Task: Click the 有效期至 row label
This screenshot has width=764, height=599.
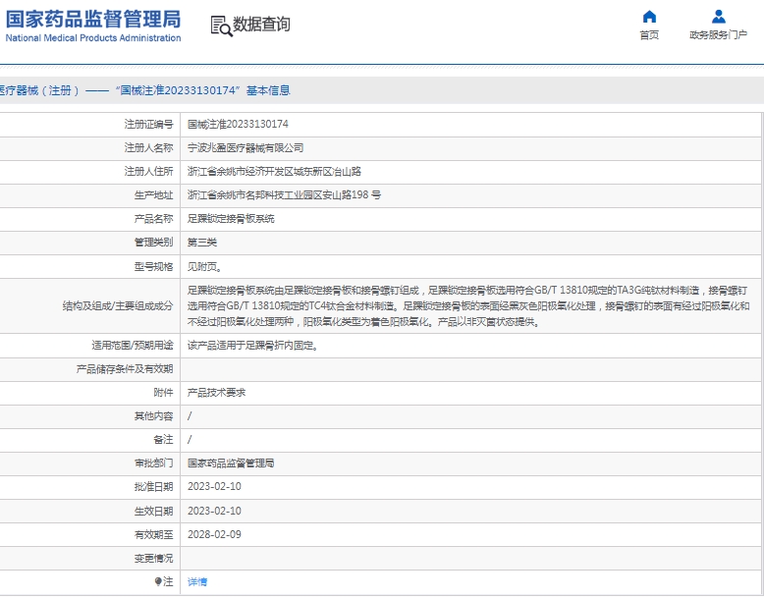Action: click(x=153, y=534)
